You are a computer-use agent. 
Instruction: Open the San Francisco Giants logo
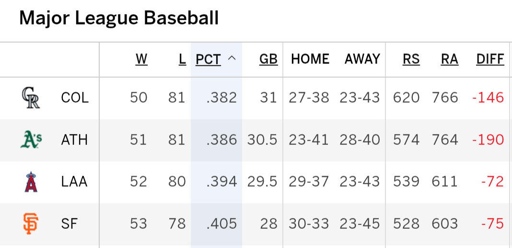(31, 224)
